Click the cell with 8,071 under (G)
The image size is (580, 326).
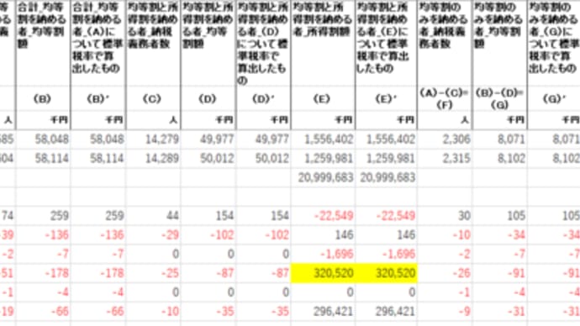coord(499,139)
